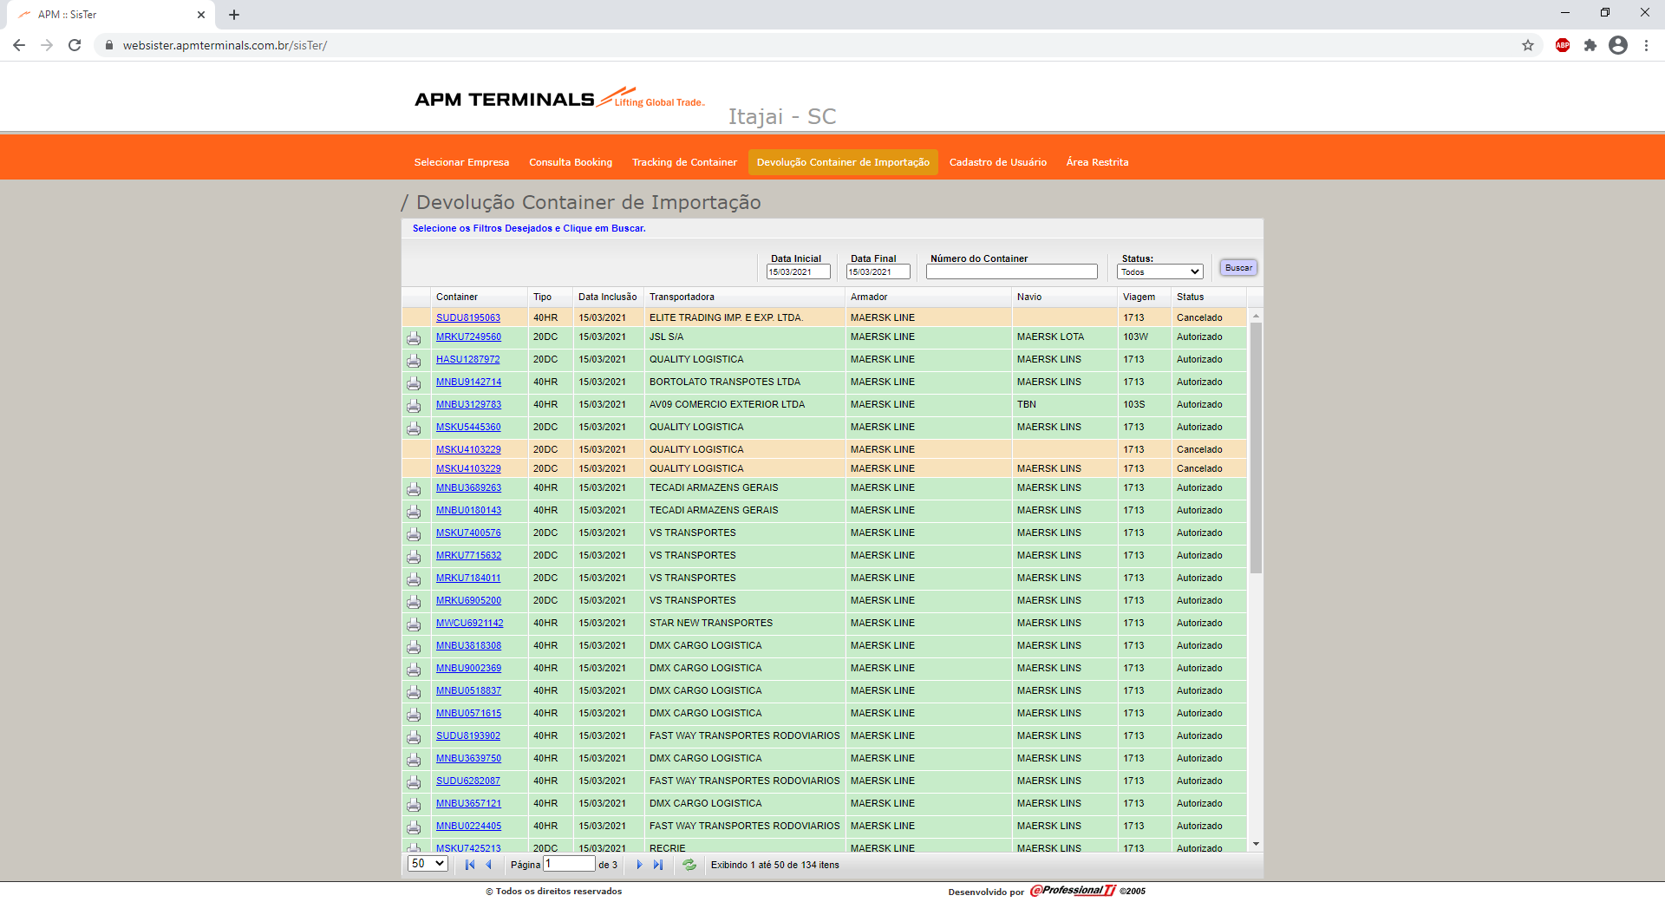
Task: Sort by the Transportadora column header
Action: coord(745,297)
